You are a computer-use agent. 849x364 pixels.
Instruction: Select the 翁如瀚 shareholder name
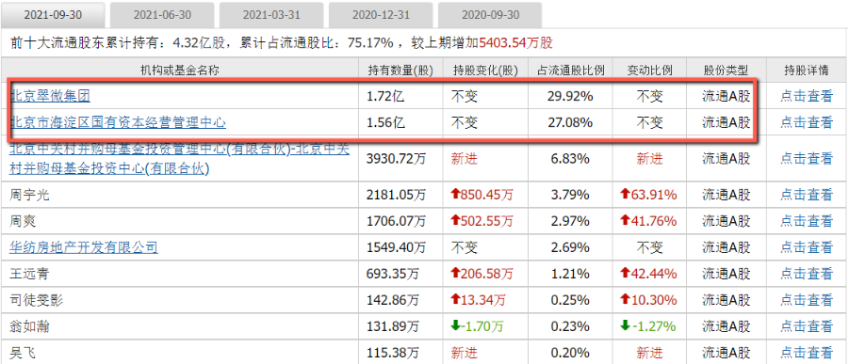click(x=29, y=326)
